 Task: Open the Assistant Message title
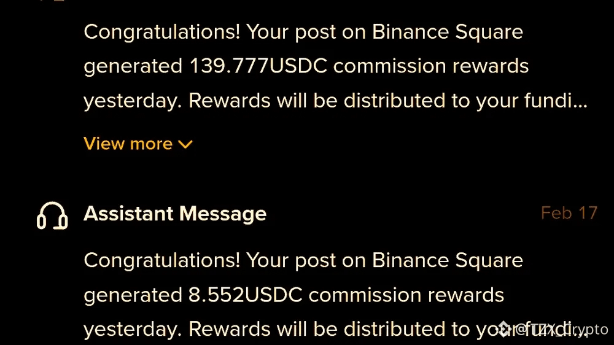pyautogui.click(x=175, y=214)
